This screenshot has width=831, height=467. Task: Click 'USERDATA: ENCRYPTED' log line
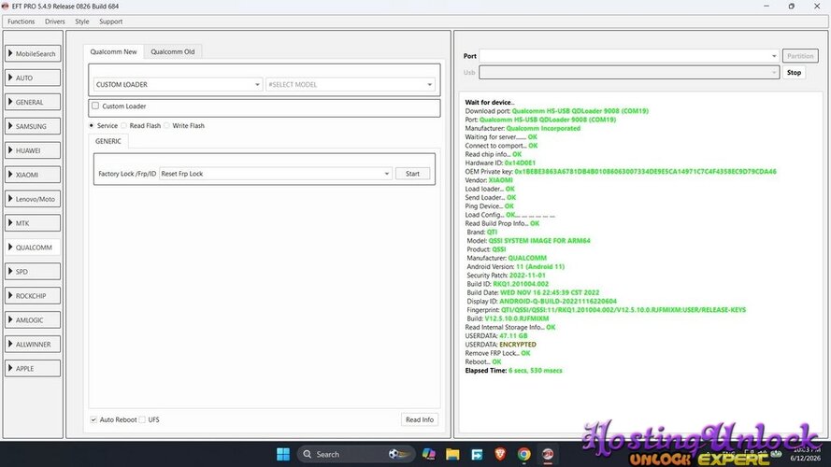500,345
